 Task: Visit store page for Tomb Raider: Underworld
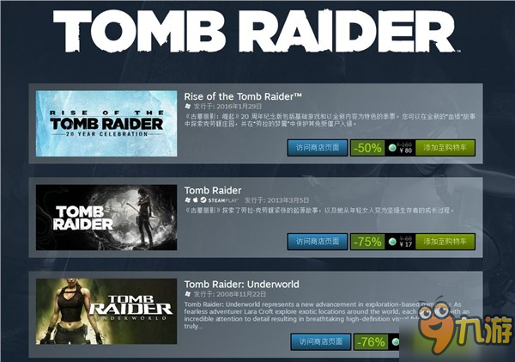321,341
